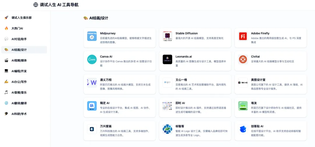
Task: Click the music note icon beside AI音频/音乐
Action: 6,92
